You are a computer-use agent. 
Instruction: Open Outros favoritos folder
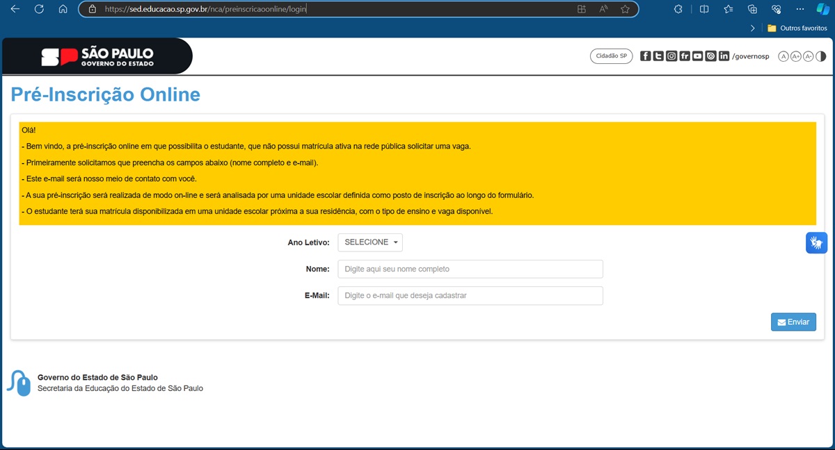click(x=797, y=28)
